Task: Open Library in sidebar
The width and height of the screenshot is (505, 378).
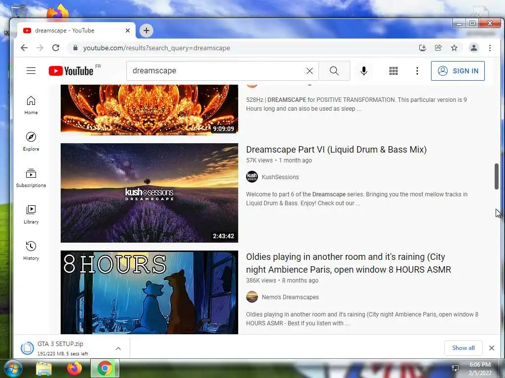Action: [31, 215]
